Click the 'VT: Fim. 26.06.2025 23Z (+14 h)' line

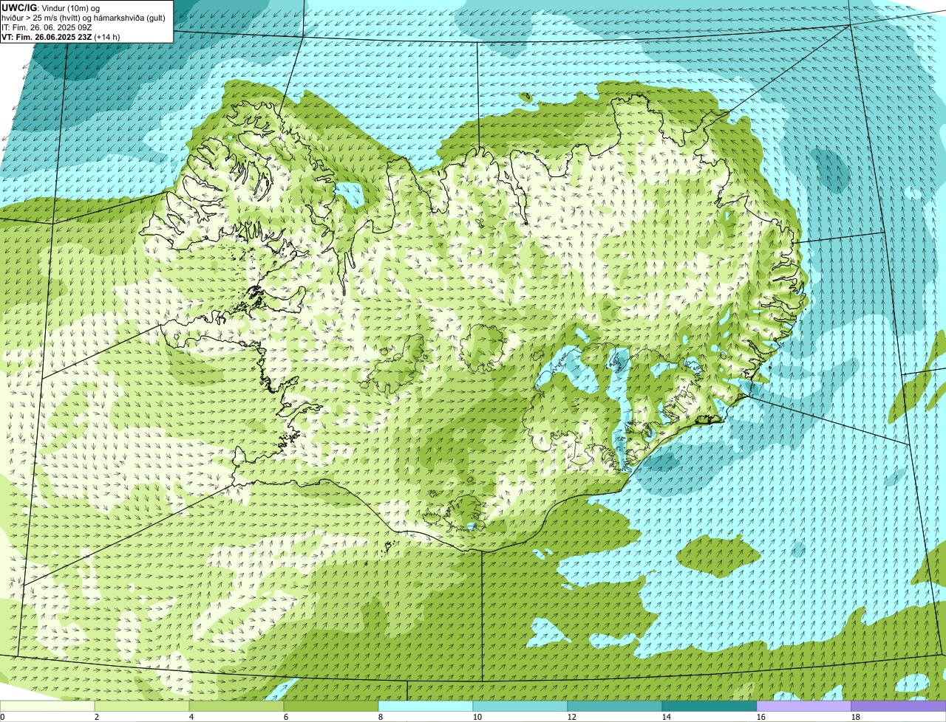coord(61,37)
